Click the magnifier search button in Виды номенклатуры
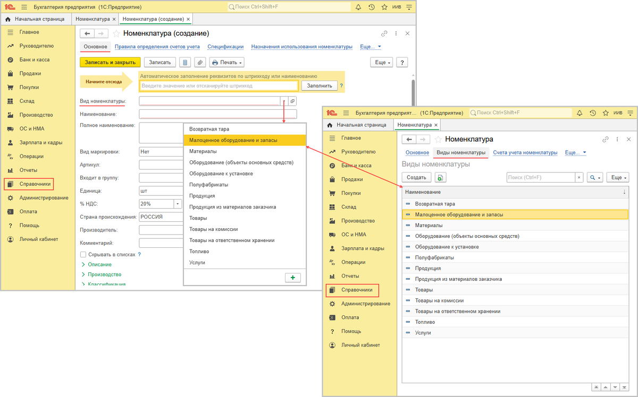The image size is (638, 397). 595,177
